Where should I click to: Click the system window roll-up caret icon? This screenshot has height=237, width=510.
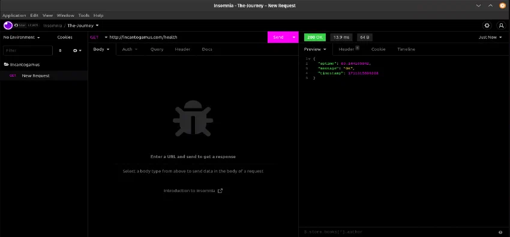tap(490, 5)
